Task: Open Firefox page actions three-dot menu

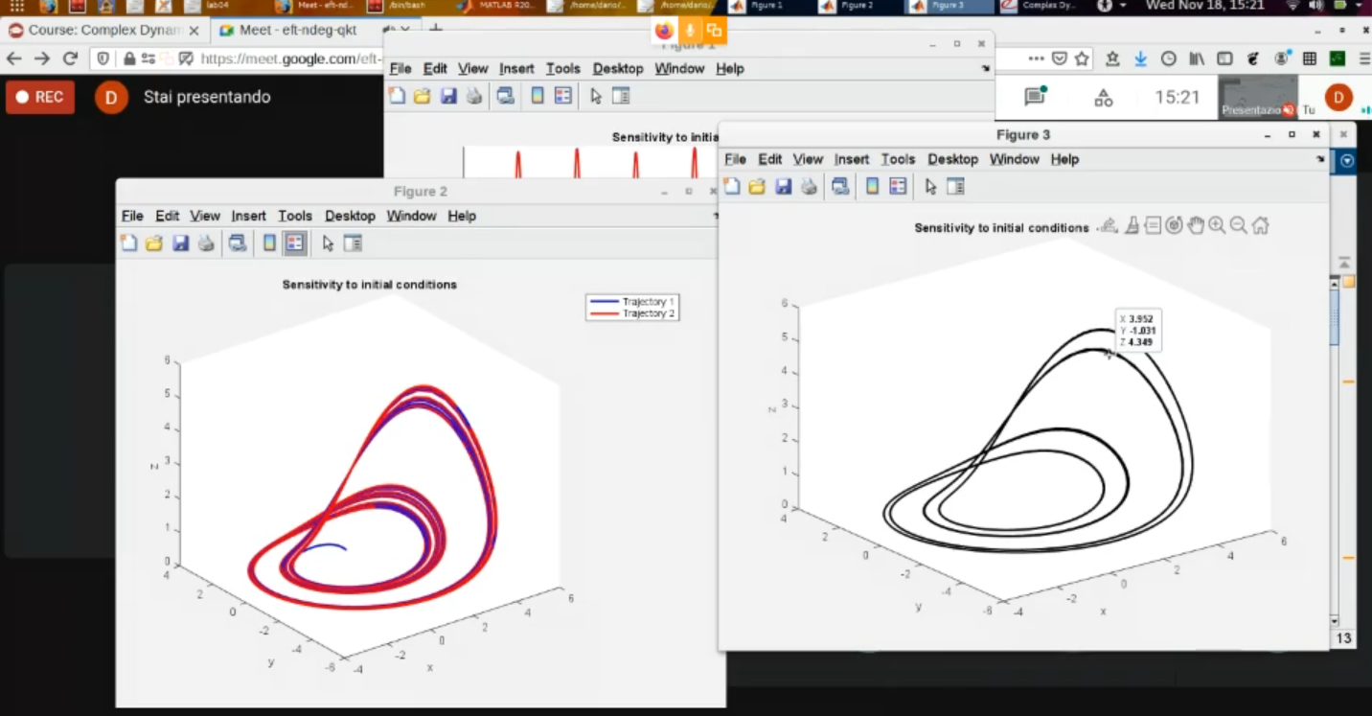Action: click(1036, 58)
